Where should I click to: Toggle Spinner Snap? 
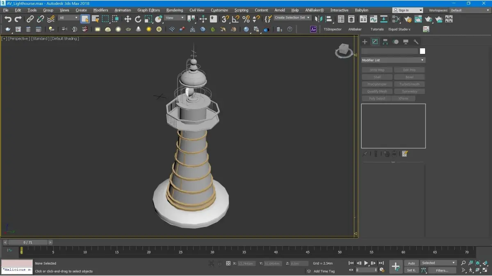tap(256, 19)
